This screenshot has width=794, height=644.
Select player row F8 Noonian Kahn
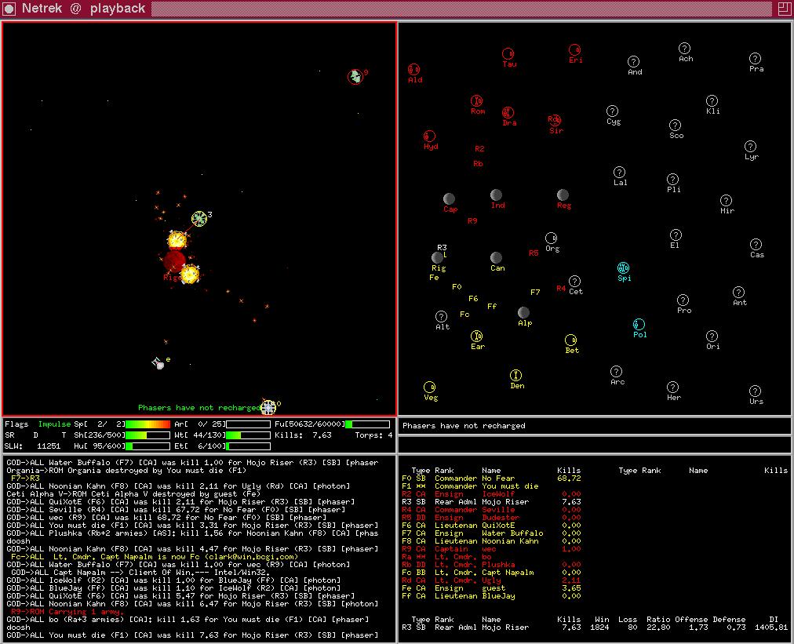[491, 541]
